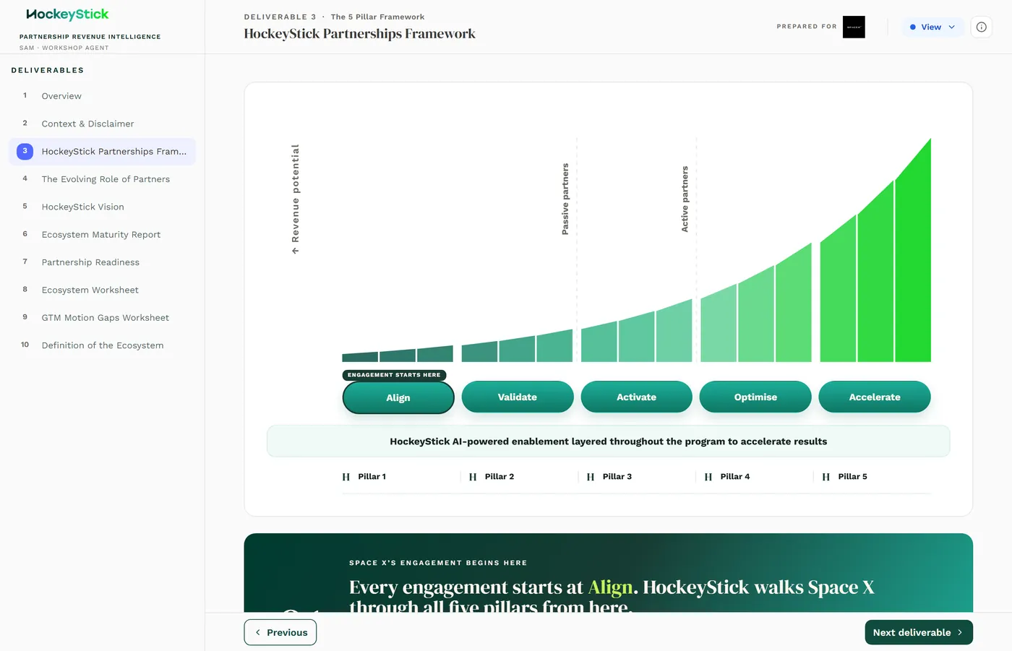This screenshot has width=1012, height=651.
Task: Click 'The 5 Pillar Framework' breadcrumb text
Action: pos(378,17)
